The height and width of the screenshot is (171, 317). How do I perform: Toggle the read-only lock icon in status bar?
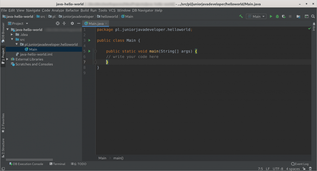[x=304, y=169]
